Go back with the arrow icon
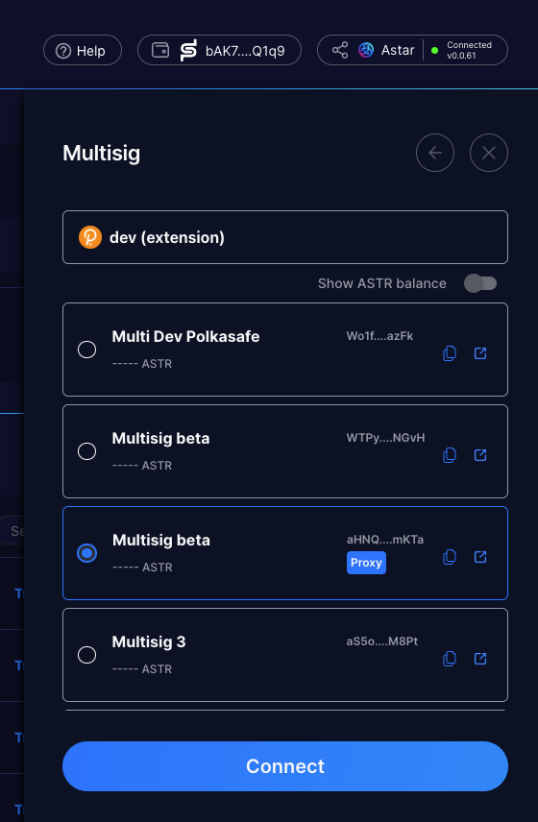The width and height of the screenshot is (538, 822). [435, 153]
